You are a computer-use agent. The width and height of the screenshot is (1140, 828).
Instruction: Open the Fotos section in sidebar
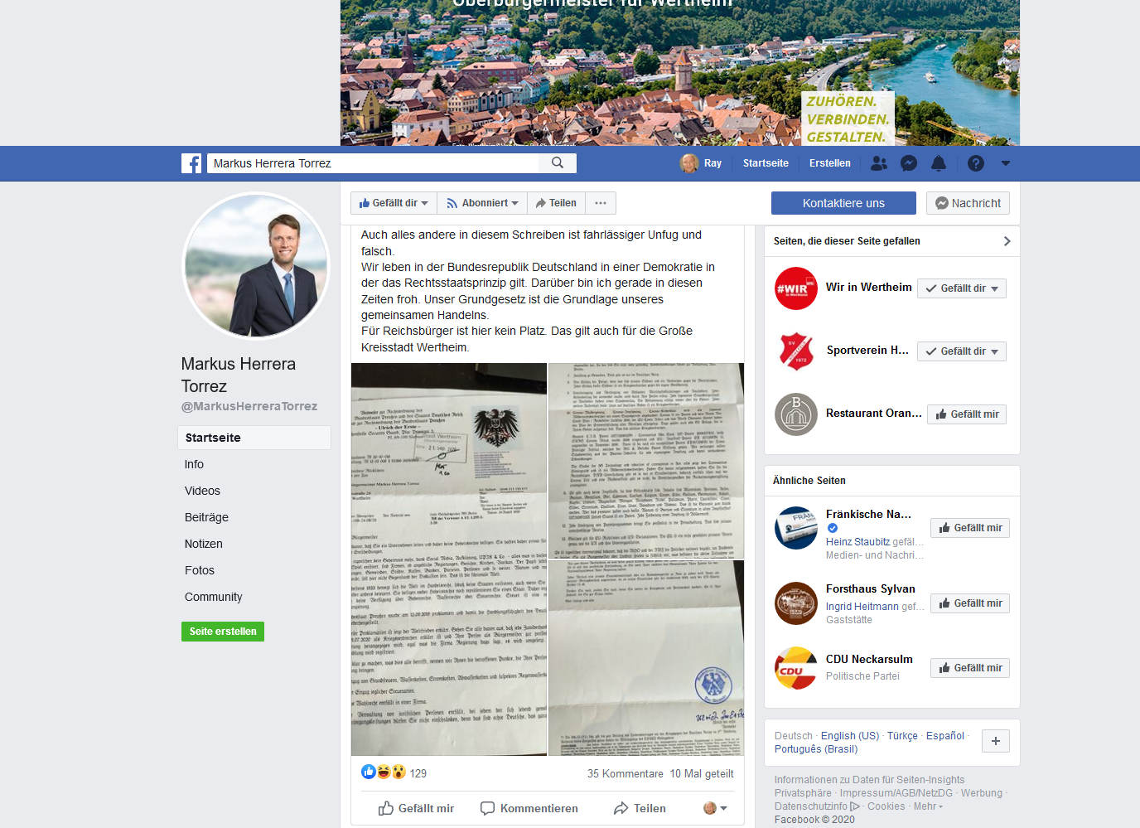coord(200,570)
